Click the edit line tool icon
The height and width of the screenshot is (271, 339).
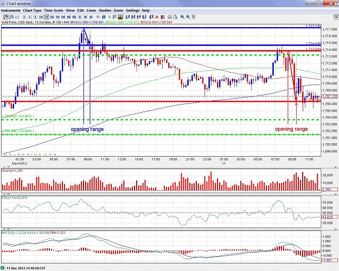tap(151, 17)
